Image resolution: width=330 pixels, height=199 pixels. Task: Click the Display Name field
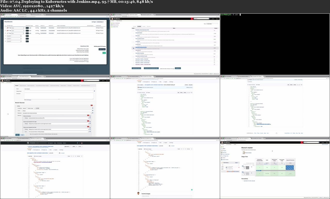[x=59, y=91]
